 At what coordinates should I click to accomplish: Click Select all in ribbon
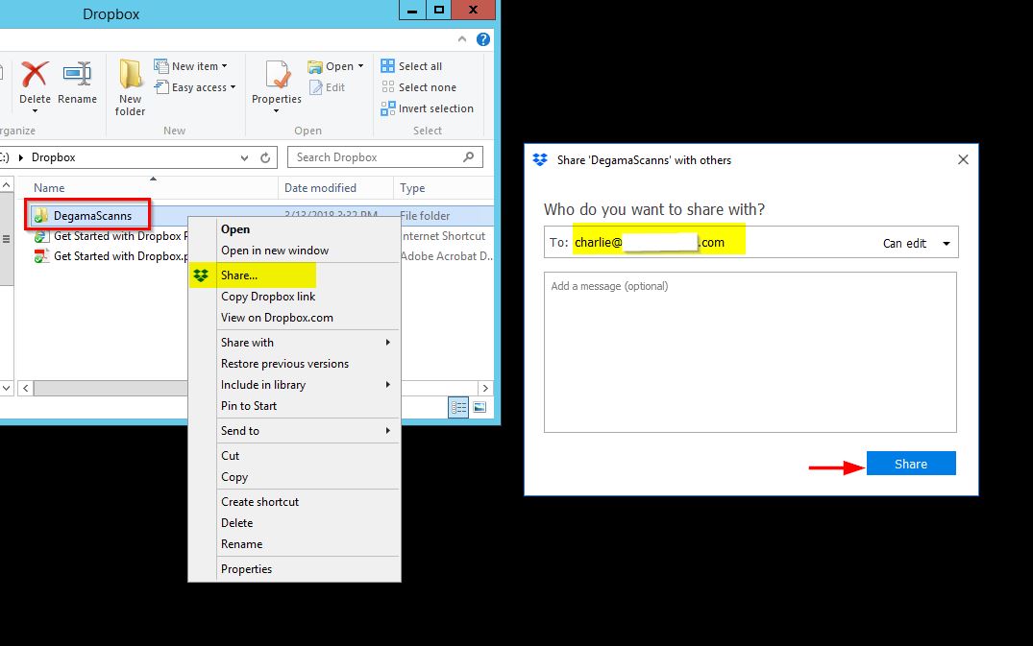[x=411, y=66]
